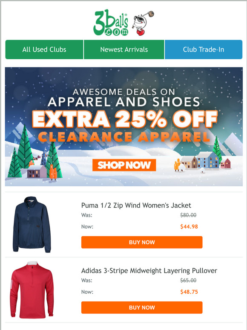
Task: Click BUY NOW for the Adidas pullover
Action: 142,307
